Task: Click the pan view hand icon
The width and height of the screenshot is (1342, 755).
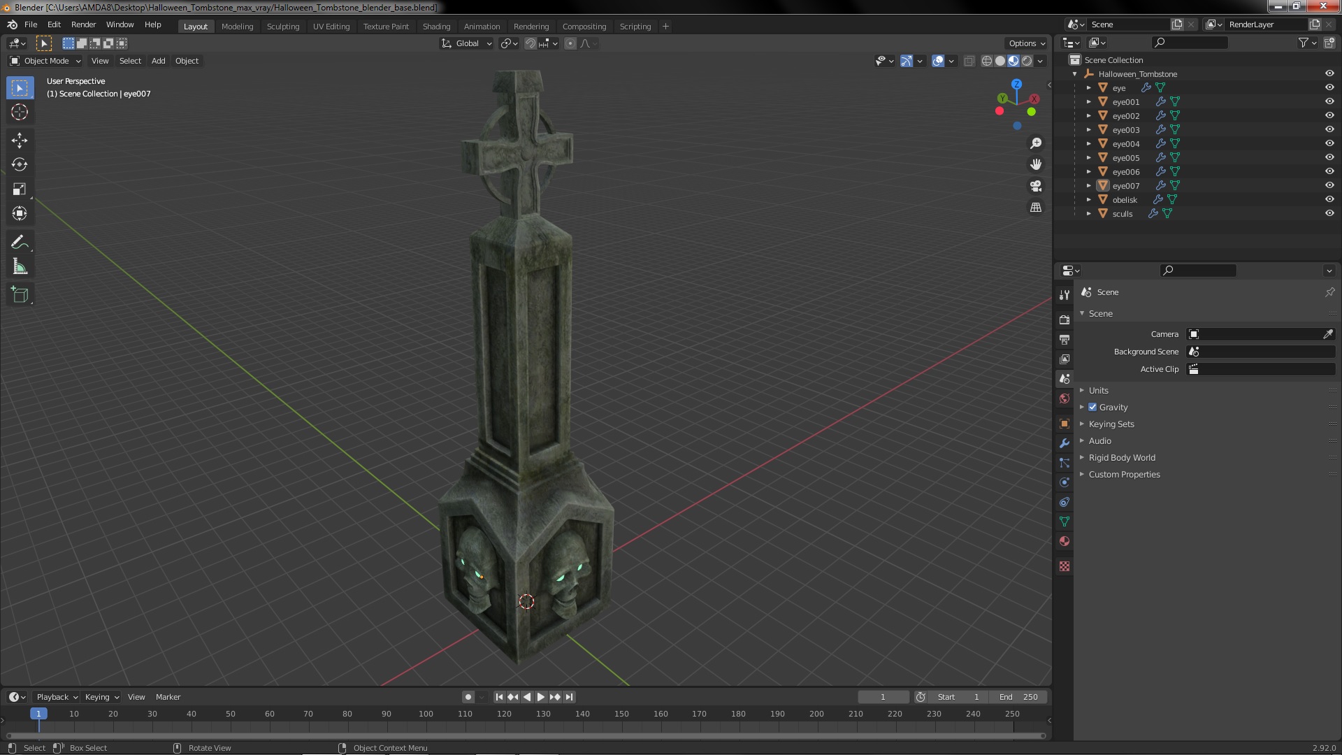Action: pyautogui.click(x=1036, y=164)
